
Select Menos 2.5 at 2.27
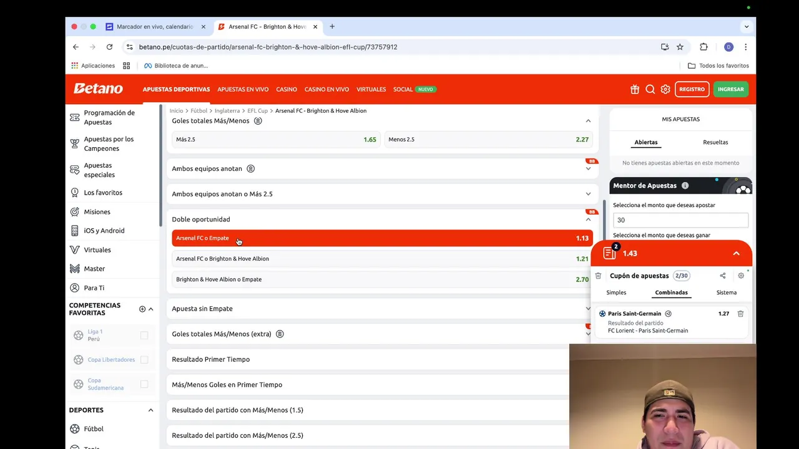488,140
